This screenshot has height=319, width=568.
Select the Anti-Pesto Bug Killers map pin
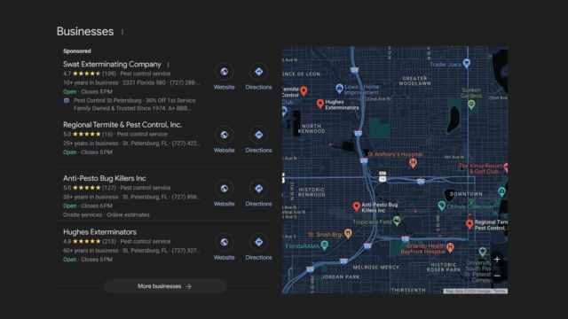pyautogui.click(x=357, y=206)
